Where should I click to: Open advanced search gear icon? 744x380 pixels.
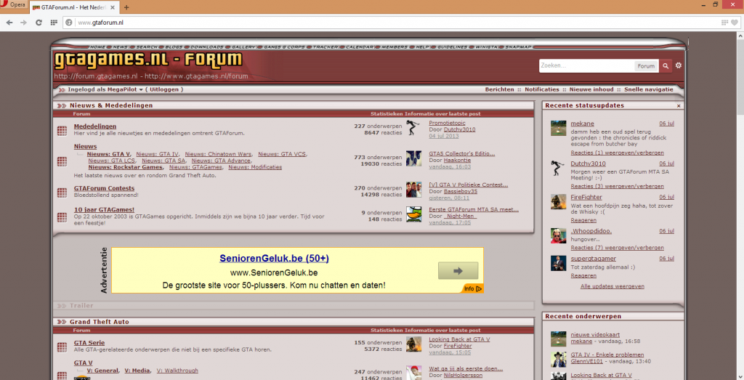pos(679,65)
